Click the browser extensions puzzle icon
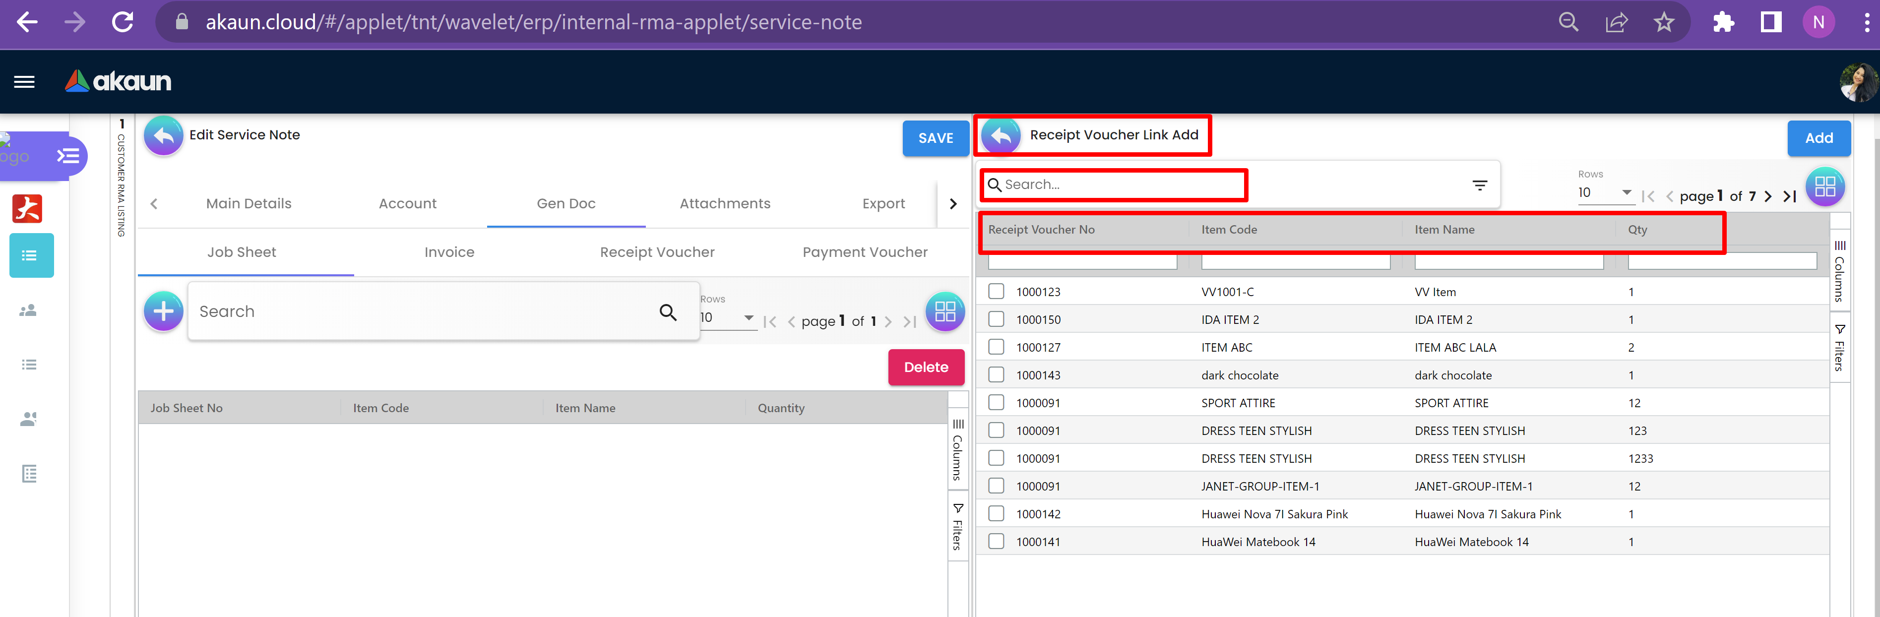1880x617 pixels. 1723,22
